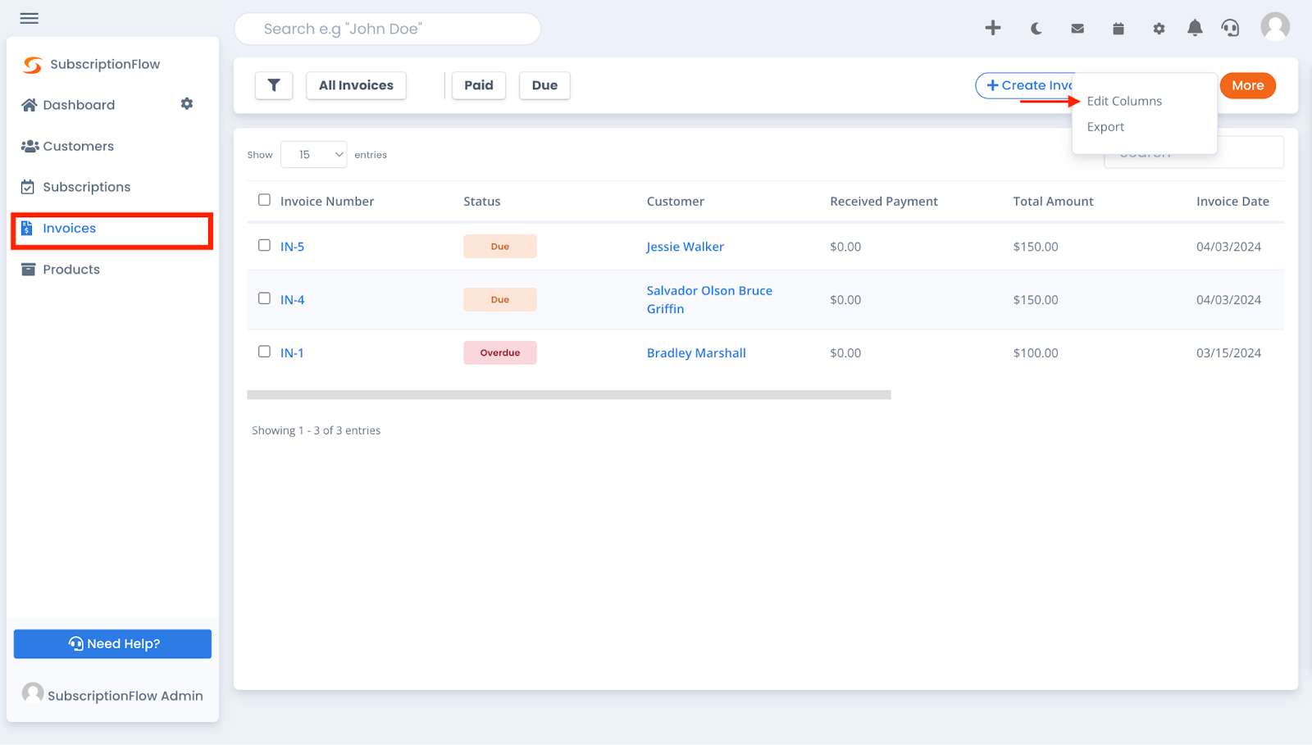The height and width of the screenshot is (745, 1312).
Task: Choose Export from More menu
Action: pyautogui.click(x=1105, y=127)
